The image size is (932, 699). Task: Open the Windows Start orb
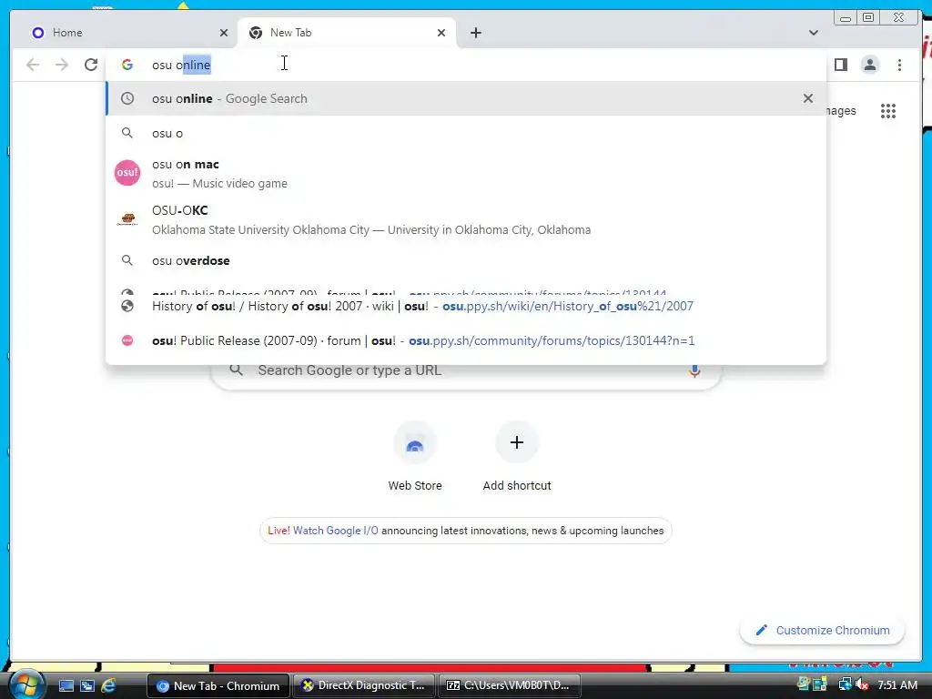pyautogui.click(x=26, y=684)
